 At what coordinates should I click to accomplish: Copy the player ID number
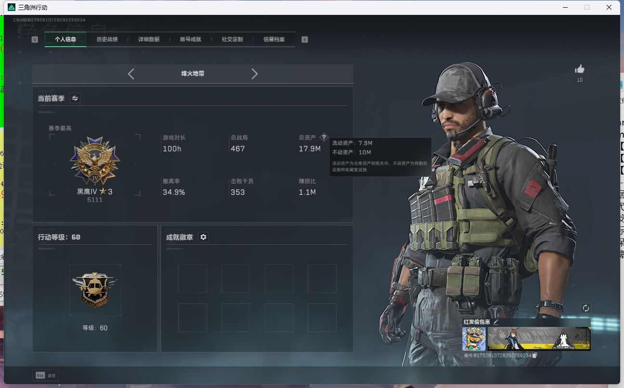point(535,355)
